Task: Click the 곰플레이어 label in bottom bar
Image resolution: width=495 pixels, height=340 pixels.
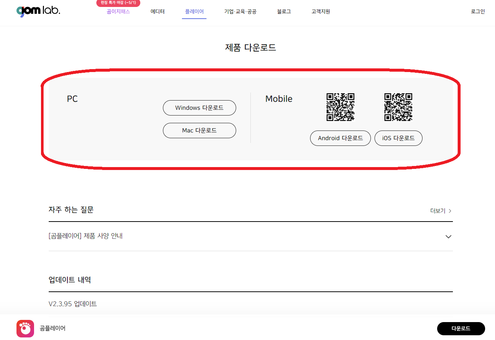Action: pyautogui.click(x=53, y=328)
